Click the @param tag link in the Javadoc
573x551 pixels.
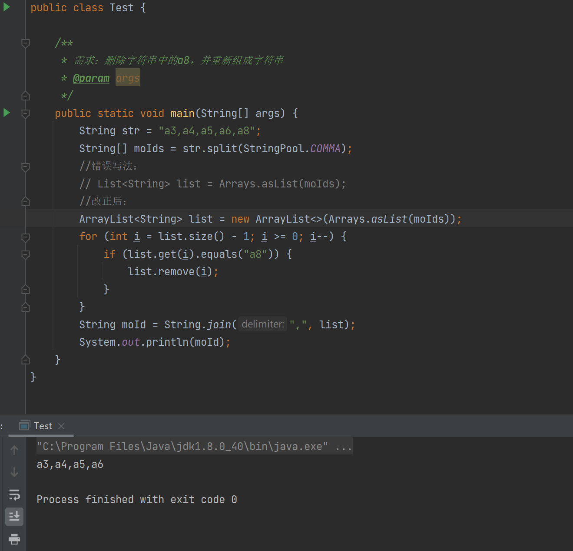[x=91, y=78]
